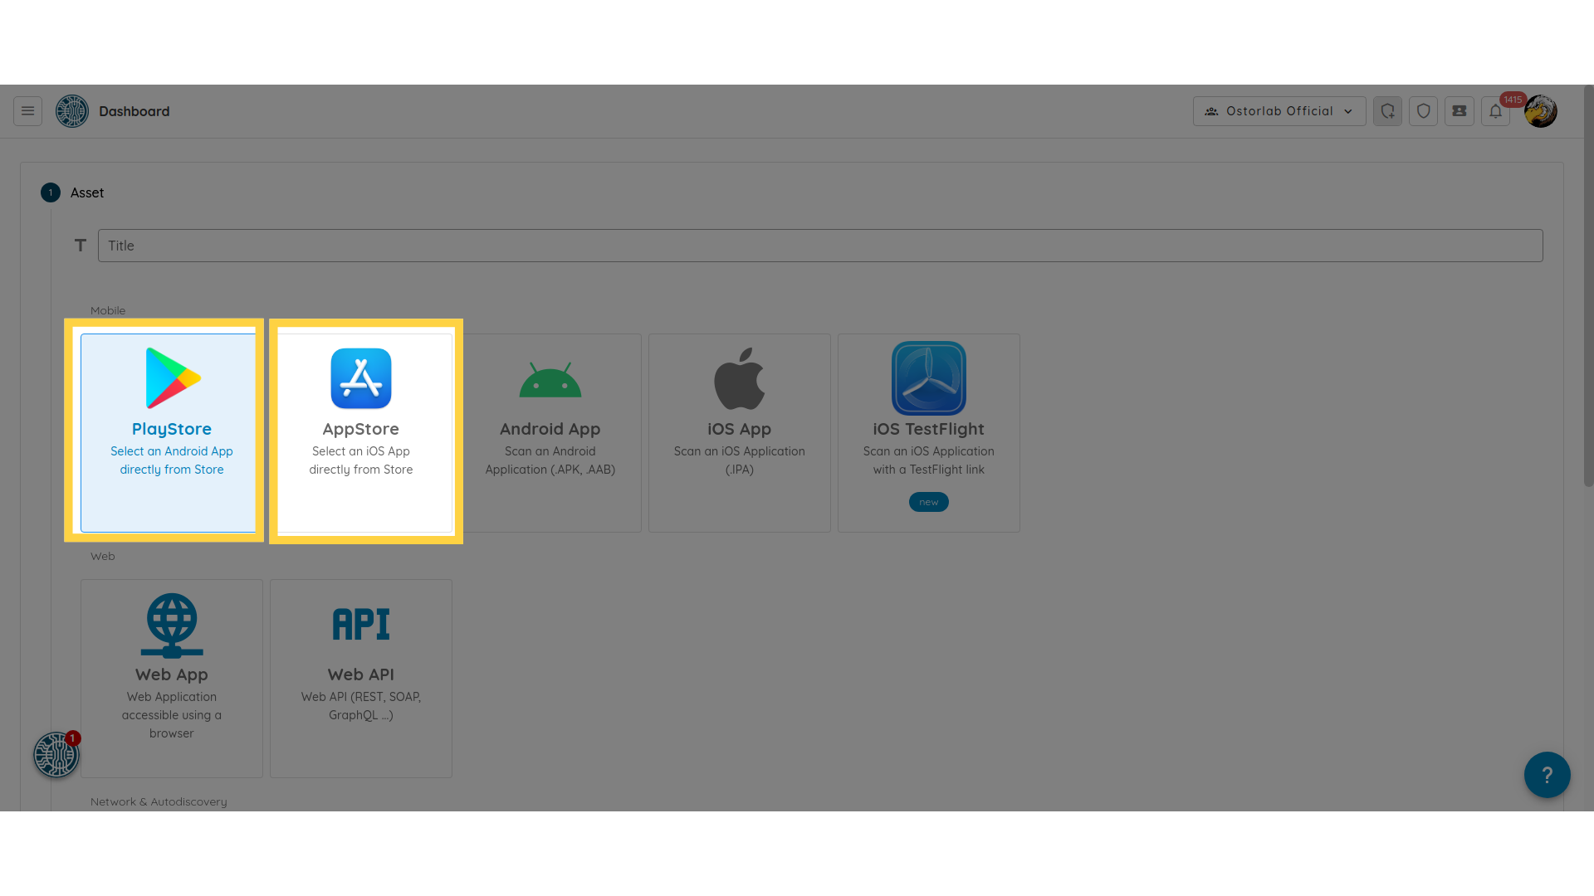The height and width of the screenshot is (896, 1594).
Task: Choose the Android App asset card
Action: (x=550, y=432)
